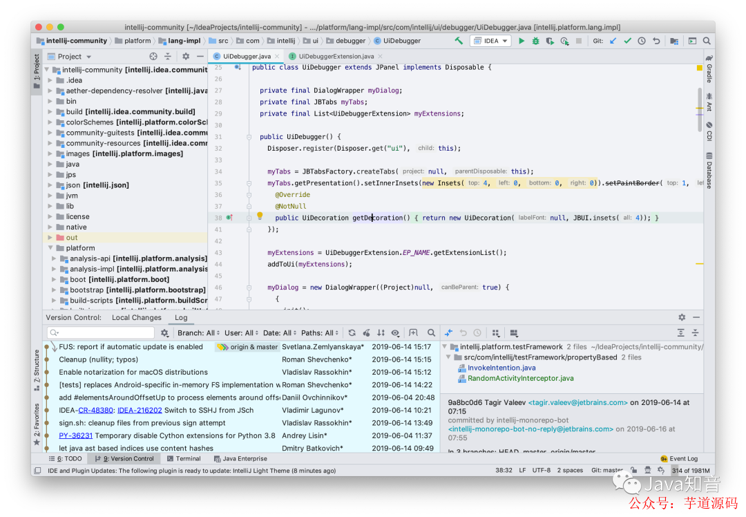Open Run Anything toolbar icon
Screen dimensions: 746x517
point(692,41)
